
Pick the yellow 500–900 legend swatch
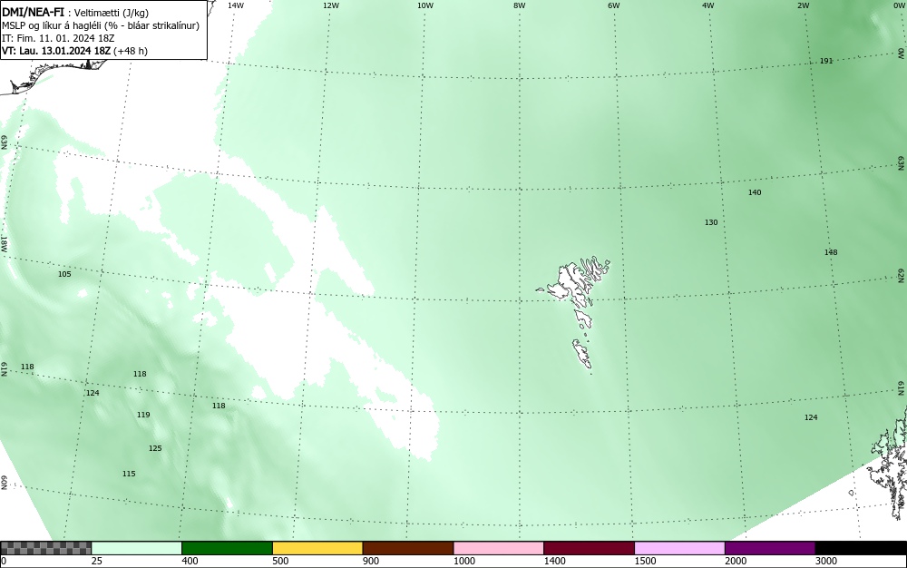click(317, 548)
